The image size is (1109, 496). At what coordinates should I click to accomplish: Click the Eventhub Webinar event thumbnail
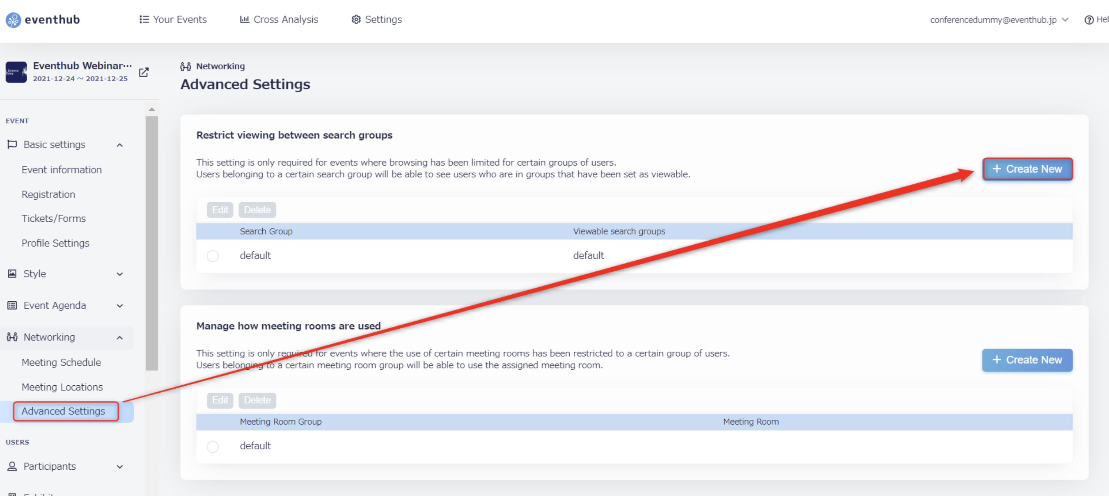click(x=16, y=72)
